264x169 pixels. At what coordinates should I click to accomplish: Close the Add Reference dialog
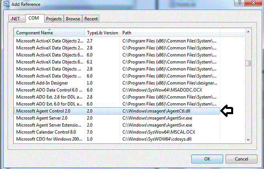pos(253,3)
